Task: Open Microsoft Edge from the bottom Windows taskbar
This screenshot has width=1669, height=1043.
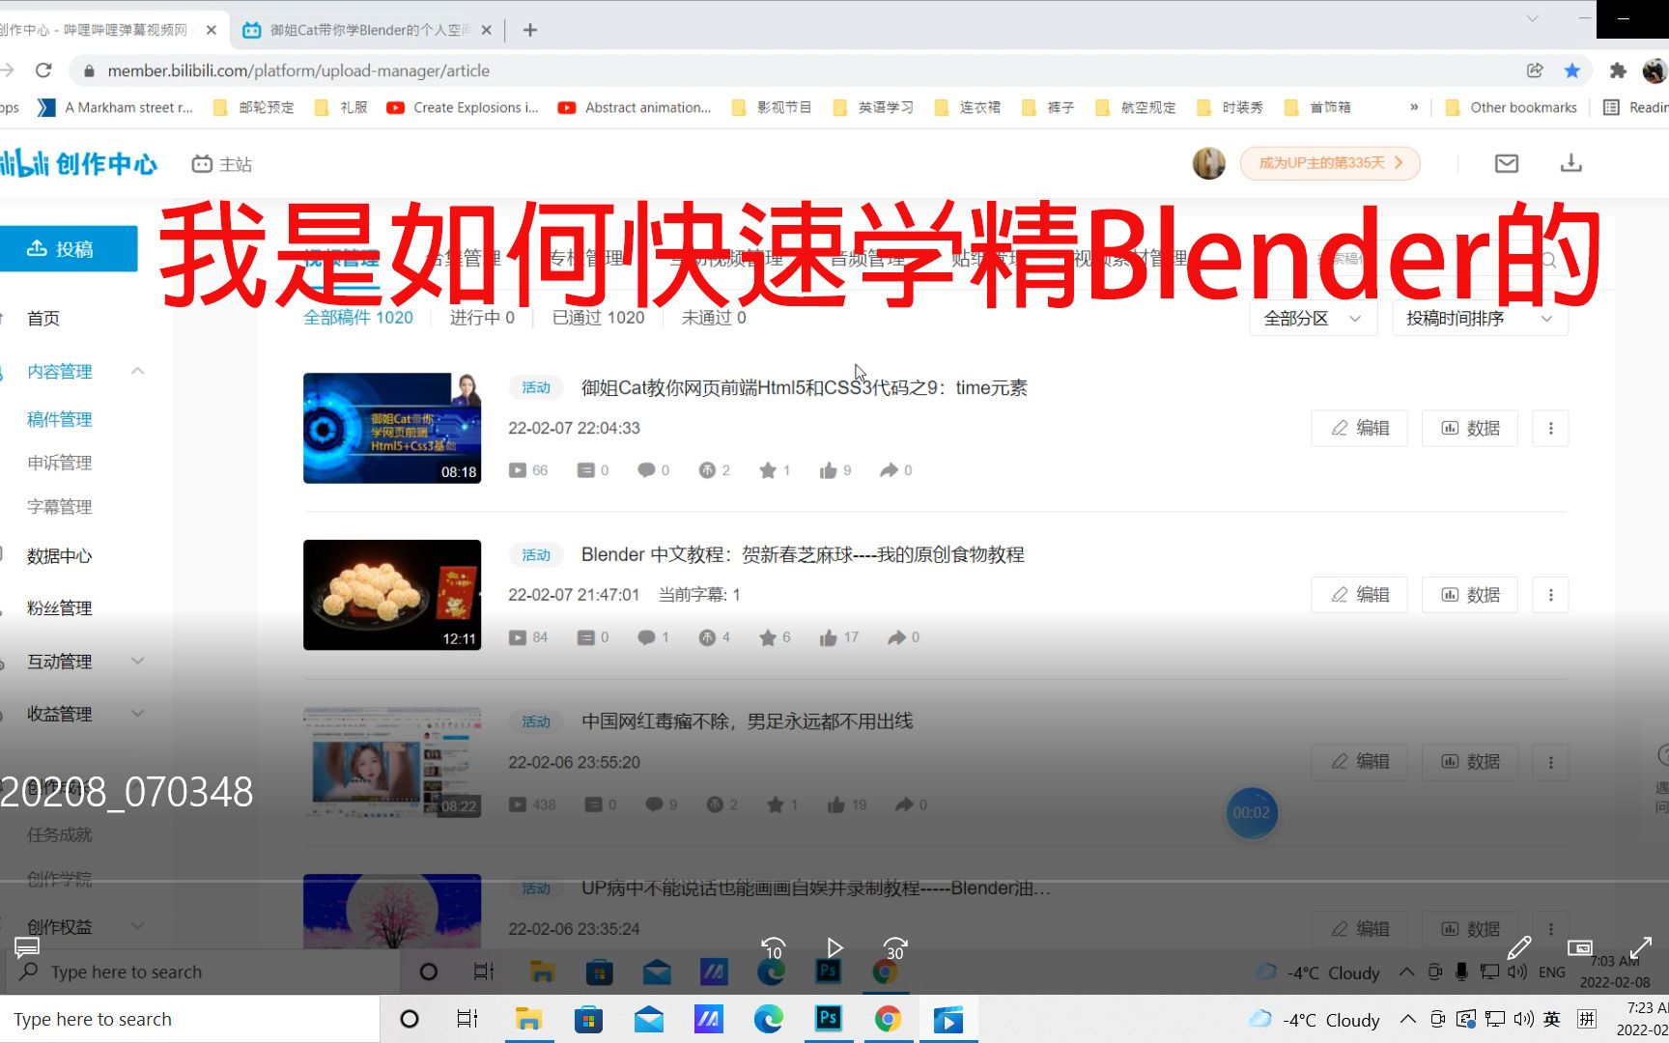Action: click(769, 1019)
